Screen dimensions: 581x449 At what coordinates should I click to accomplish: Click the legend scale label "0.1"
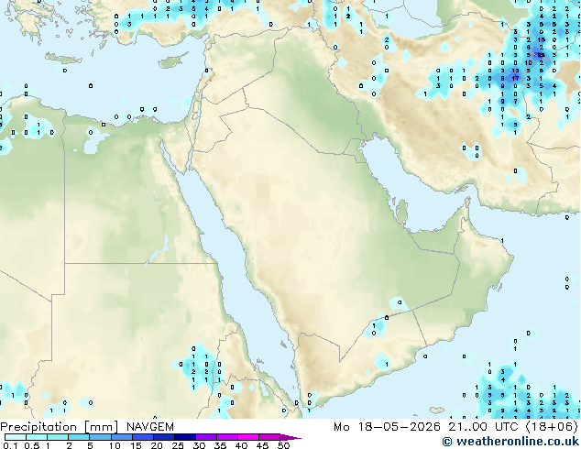pos(10,445)
